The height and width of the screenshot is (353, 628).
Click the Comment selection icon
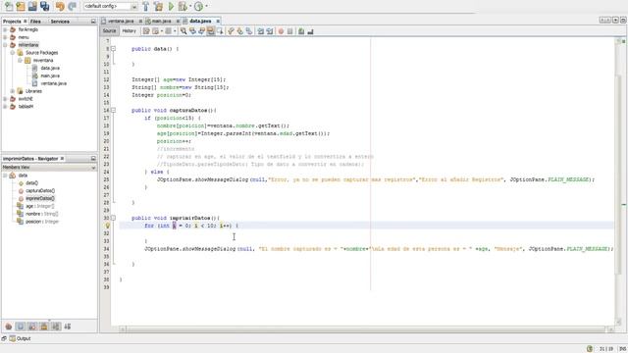pos(301,31)
